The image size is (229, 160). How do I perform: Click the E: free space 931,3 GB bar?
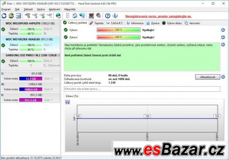coord(31,100)
